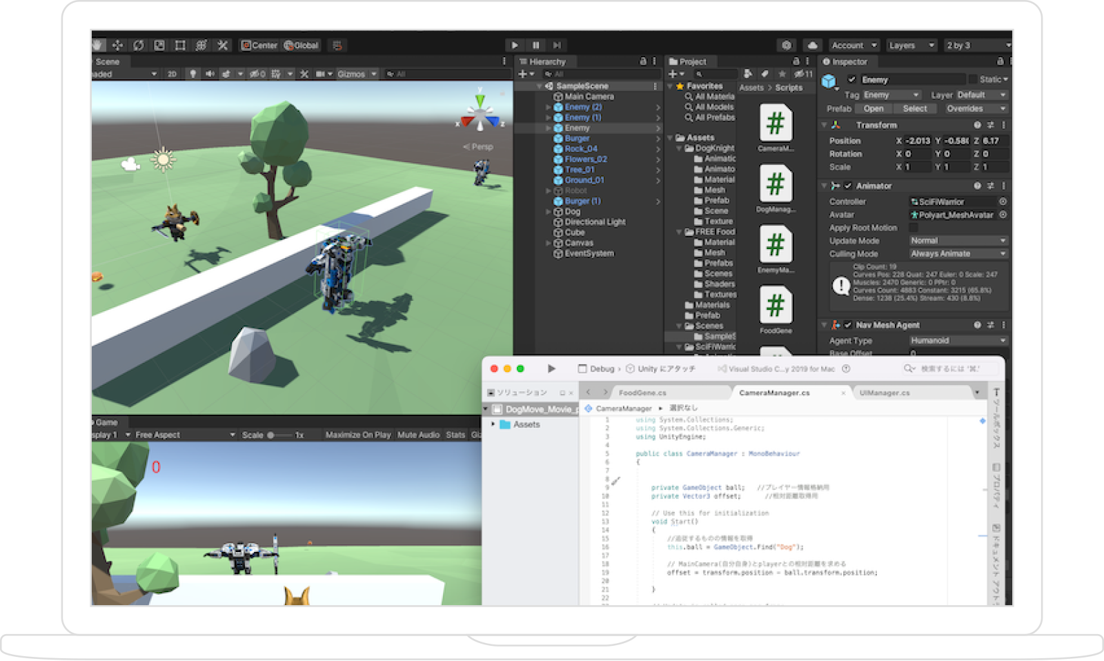Click the Step frame button
The width and height of the screenshot is (1104, 661).
pyautogui.click(x=556, y=46)
